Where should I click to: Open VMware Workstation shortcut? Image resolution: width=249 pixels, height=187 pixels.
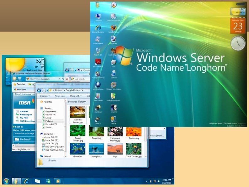[x=114, y=86]
